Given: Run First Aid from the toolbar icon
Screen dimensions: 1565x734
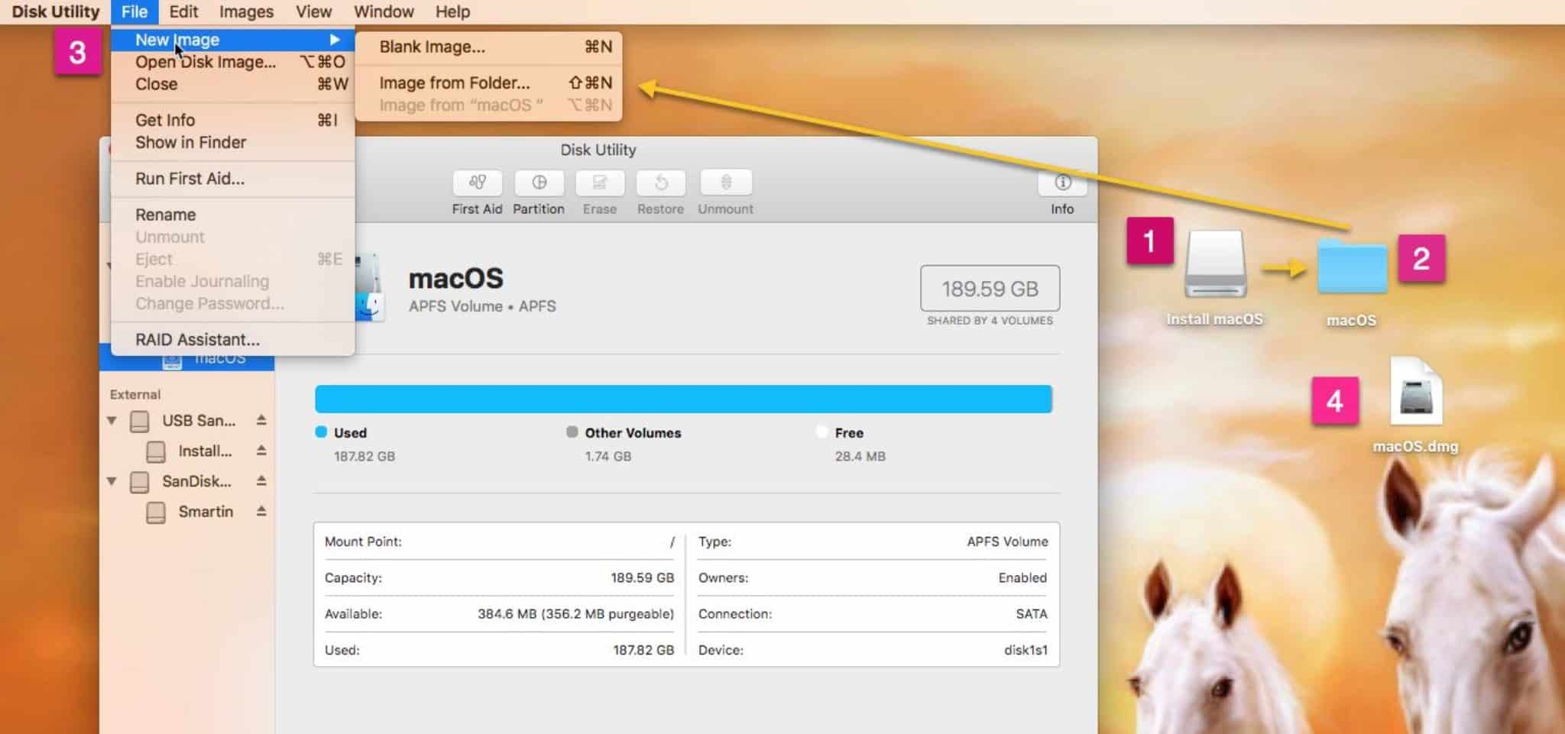Looking at the screenshot, I should coord(477,183).
